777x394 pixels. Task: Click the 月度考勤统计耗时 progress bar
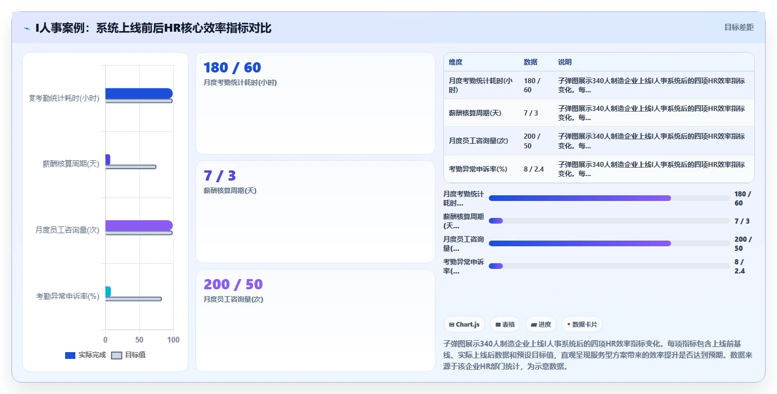click(609, 198)
